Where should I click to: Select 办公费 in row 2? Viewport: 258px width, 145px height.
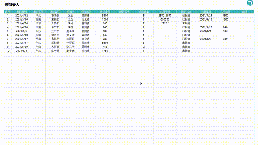coord(86,19)
